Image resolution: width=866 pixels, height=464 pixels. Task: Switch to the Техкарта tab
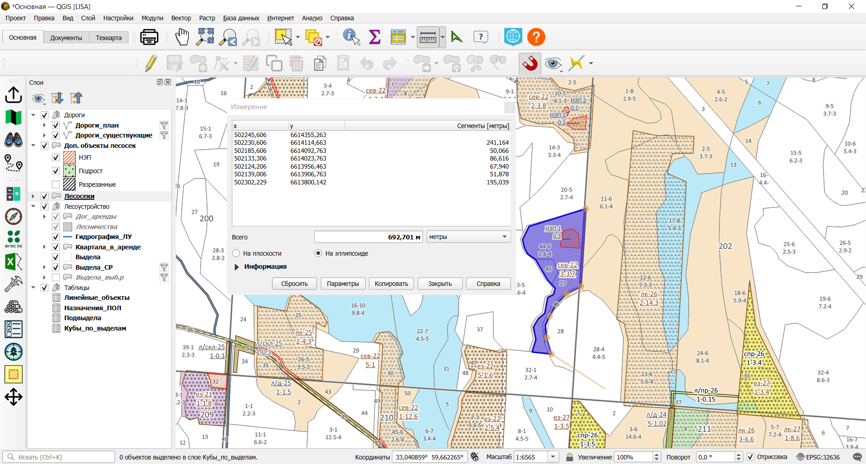109,38
